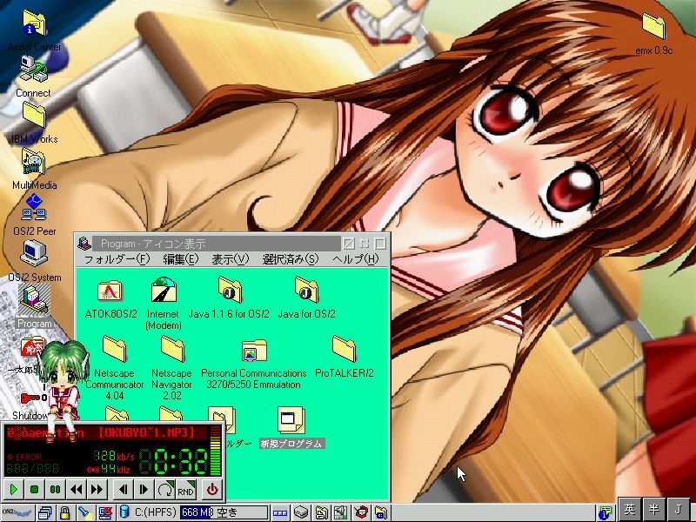
Task: Toggle the 半 half-width input button
Action: tap(654, 509)
